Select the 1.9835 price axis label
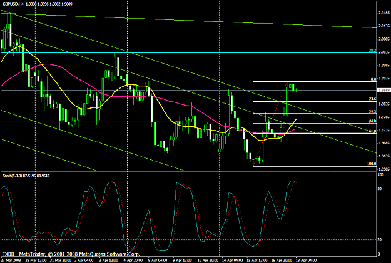391x263 pixels. click(384, 104)
